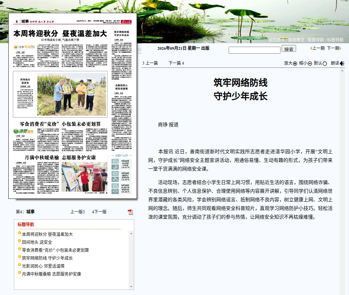Open 本周将迎秋分 昼夜温差加大 in the 标题导航 list
The image size is (349, 295).
coord(47,234)
